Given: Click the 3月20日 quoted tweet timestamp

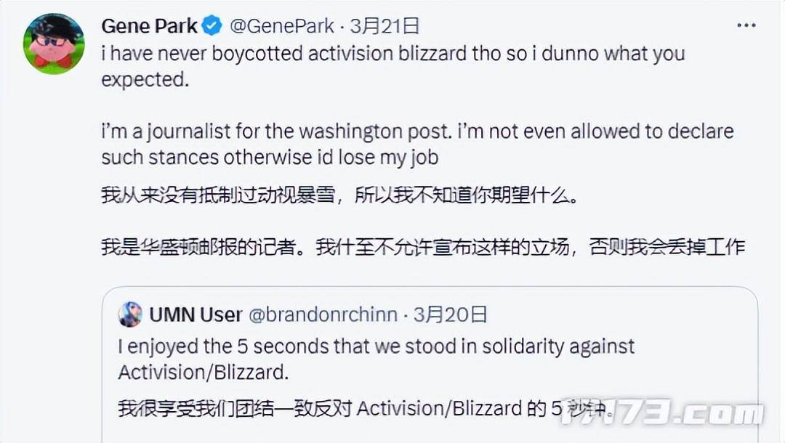Looking at the screenshot, I should [450, 314].
